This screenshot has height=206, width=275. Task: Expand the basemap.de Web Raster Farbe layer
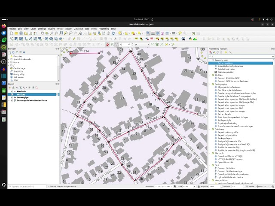pos(9,100)
